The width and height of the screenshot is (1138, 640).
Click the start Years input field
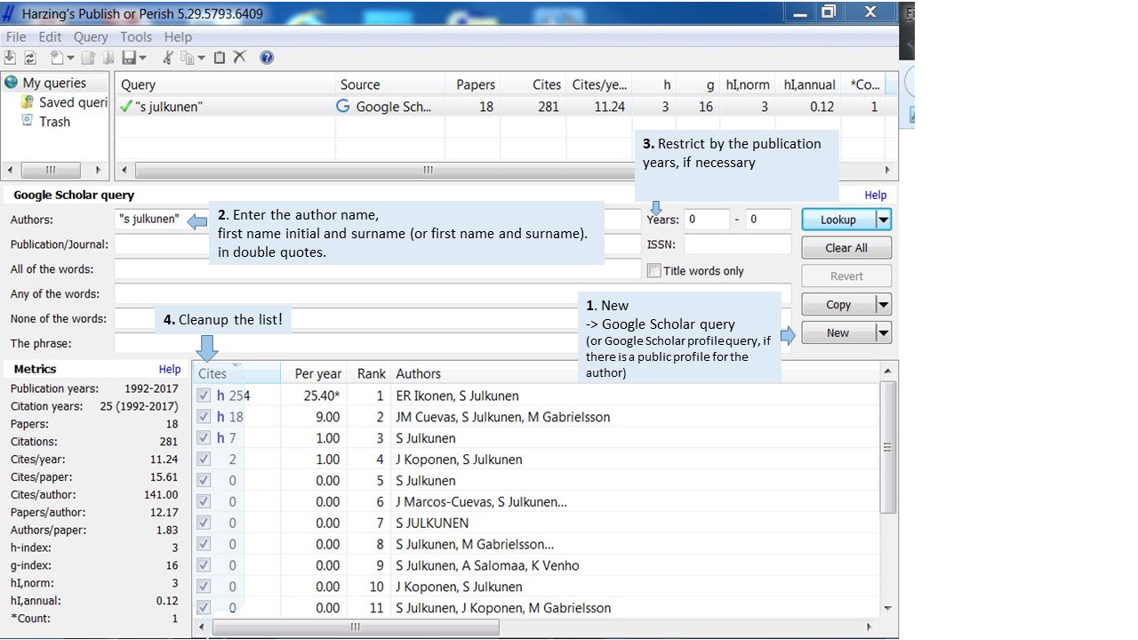click(707, 220)
